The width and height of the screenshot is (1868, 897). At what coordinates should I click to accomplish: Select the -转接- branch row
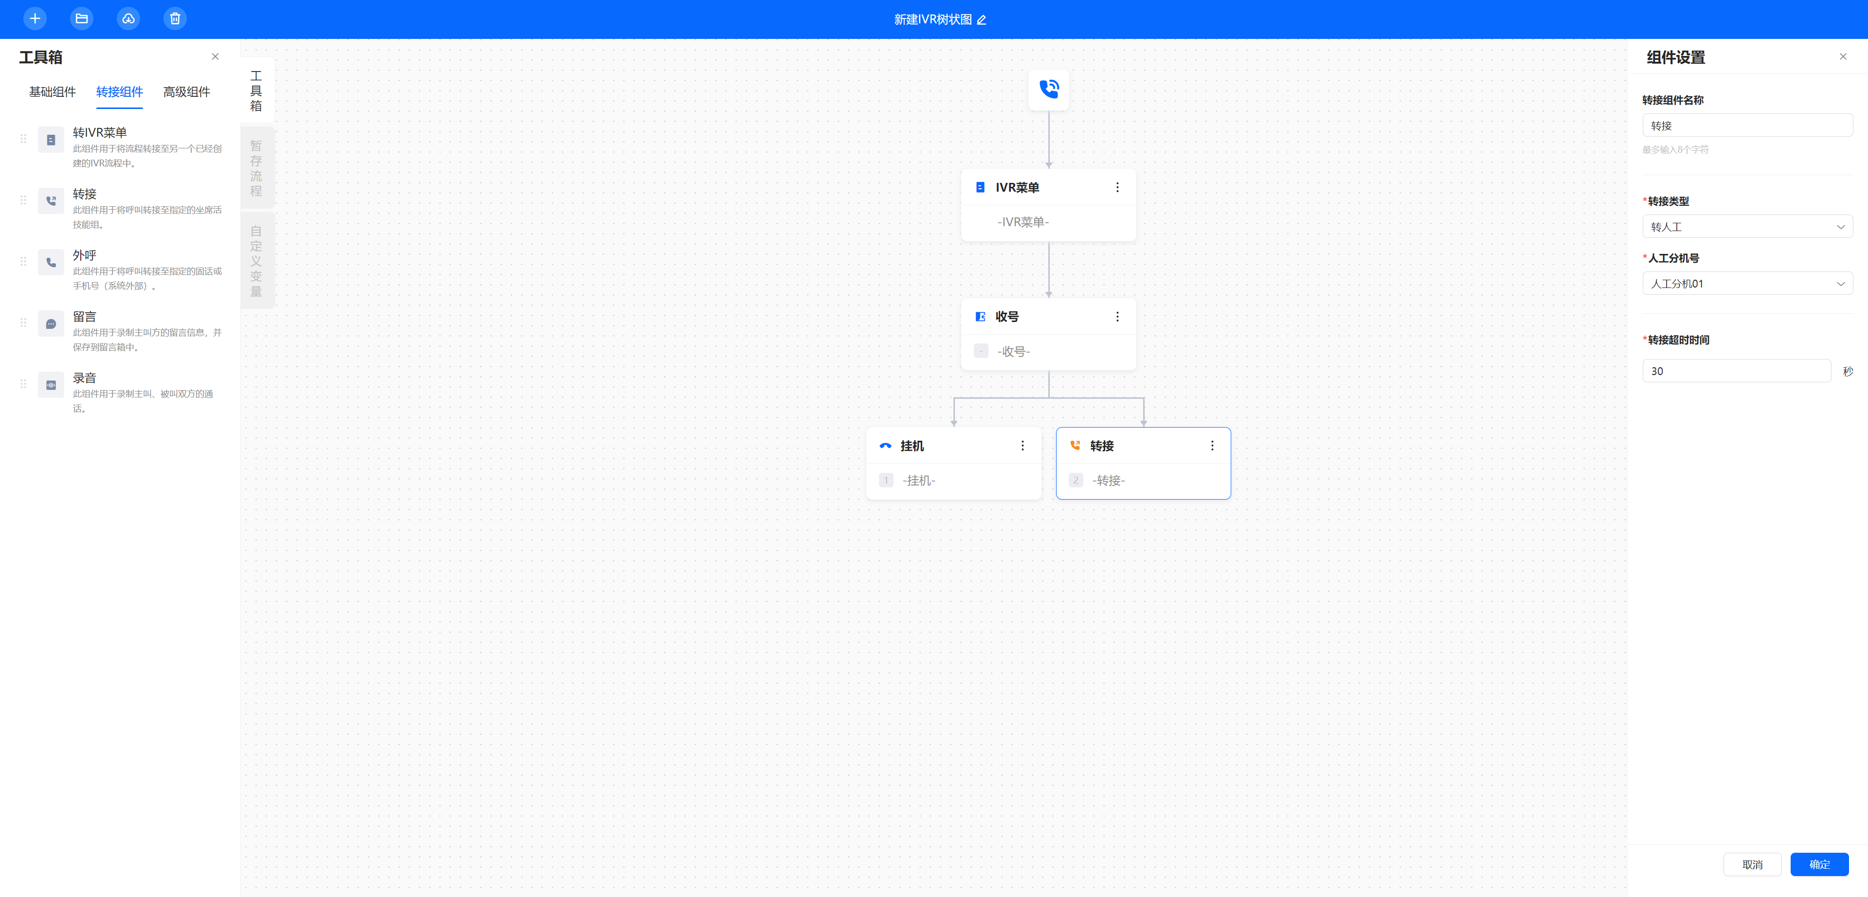tap(1144, 480)
